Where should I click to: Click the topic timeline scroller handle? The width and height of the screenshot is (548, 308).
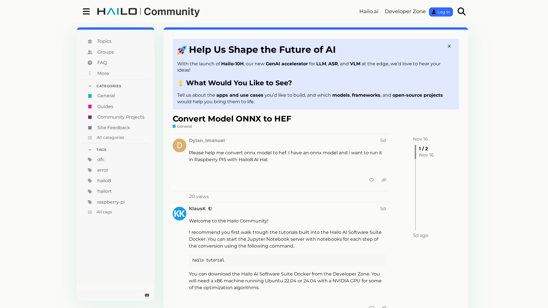click(x=416, y=152)
